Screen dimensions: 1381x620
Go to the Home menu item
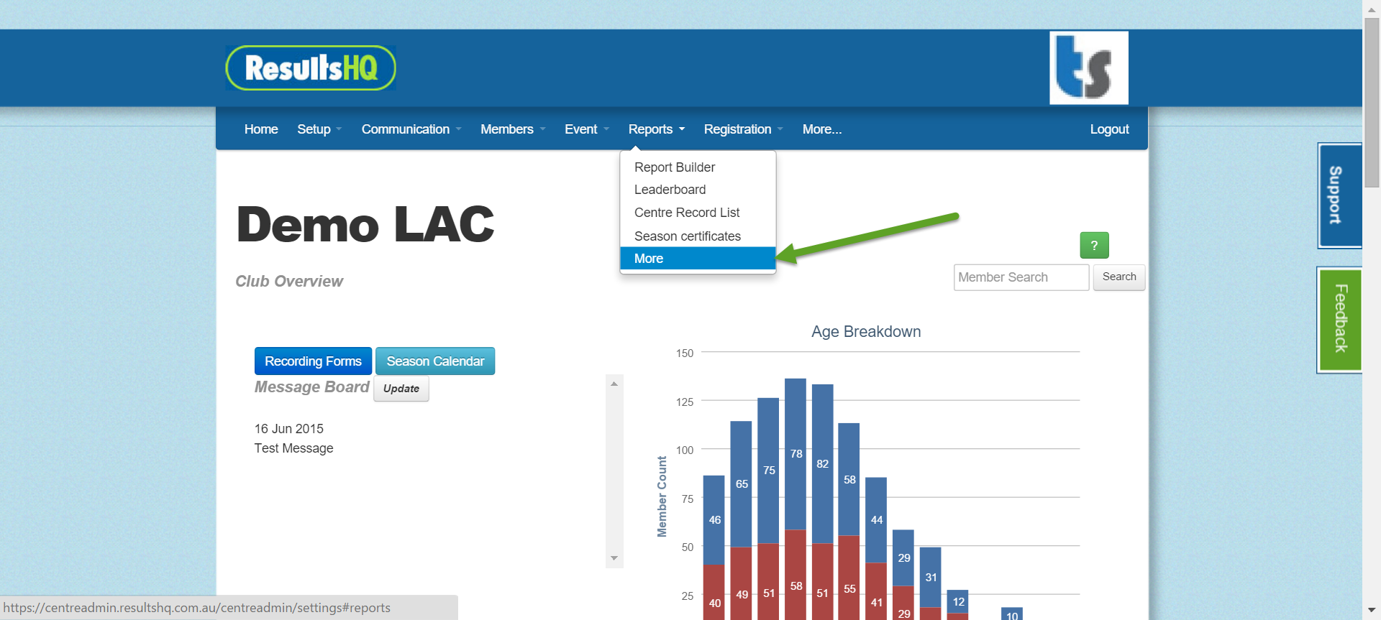[x=261, y=129]
